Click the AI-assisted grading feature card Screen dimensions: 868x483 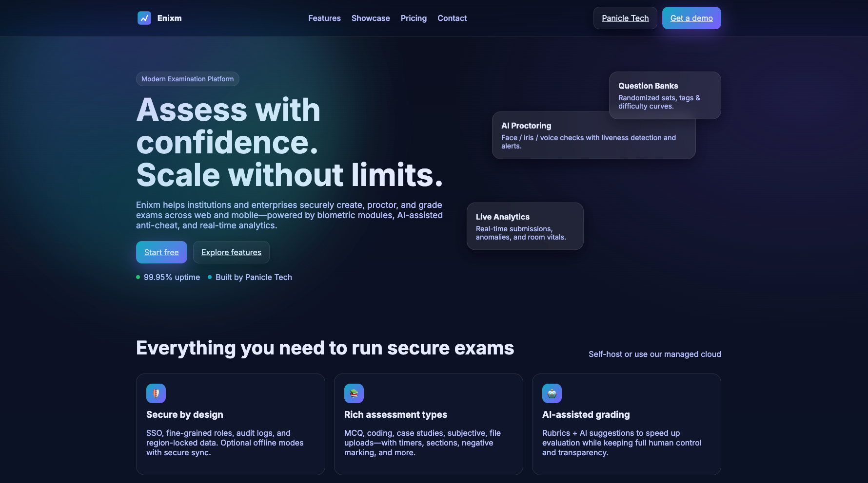[x=626, y=424]
